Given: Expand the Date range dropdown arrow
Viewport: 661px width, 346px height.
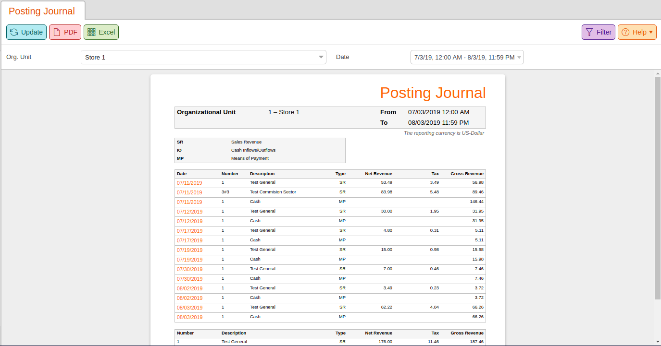Looking at the screenshot, I should click(x=519, y=58).
